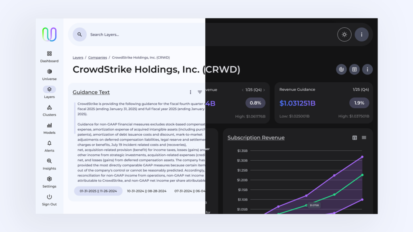The height and width of the screenshot is (232, 413).
Task: Click the 0.8% badge in revenue card
Action: [255, 103]
